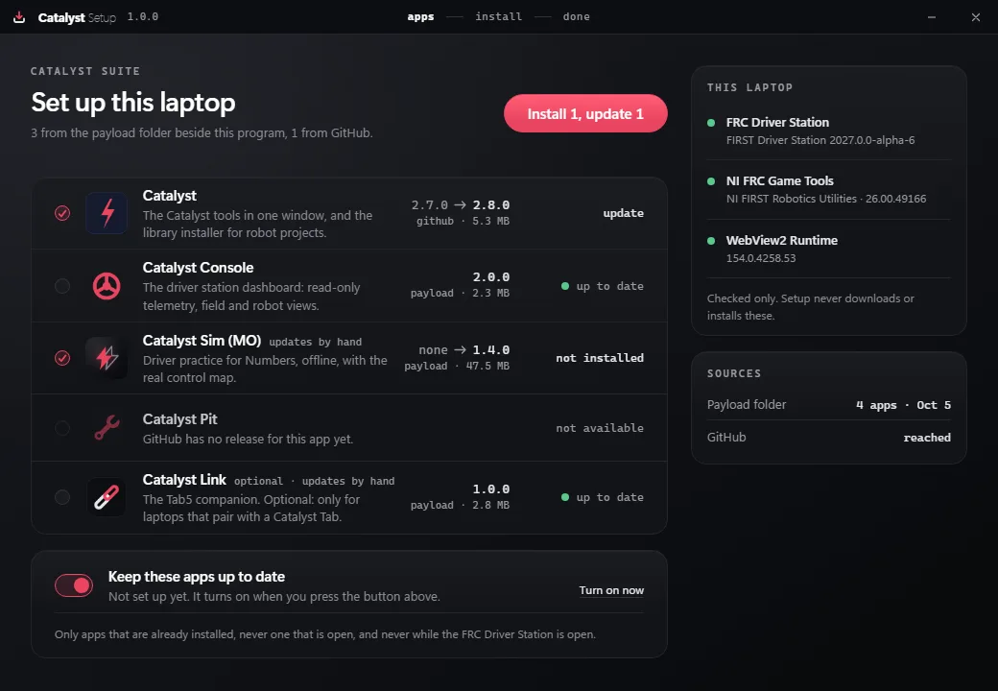The width and height of the screenshot is (998, 691).
Task: Click the Catalyst 'update' status text
Action: point(623,213)
